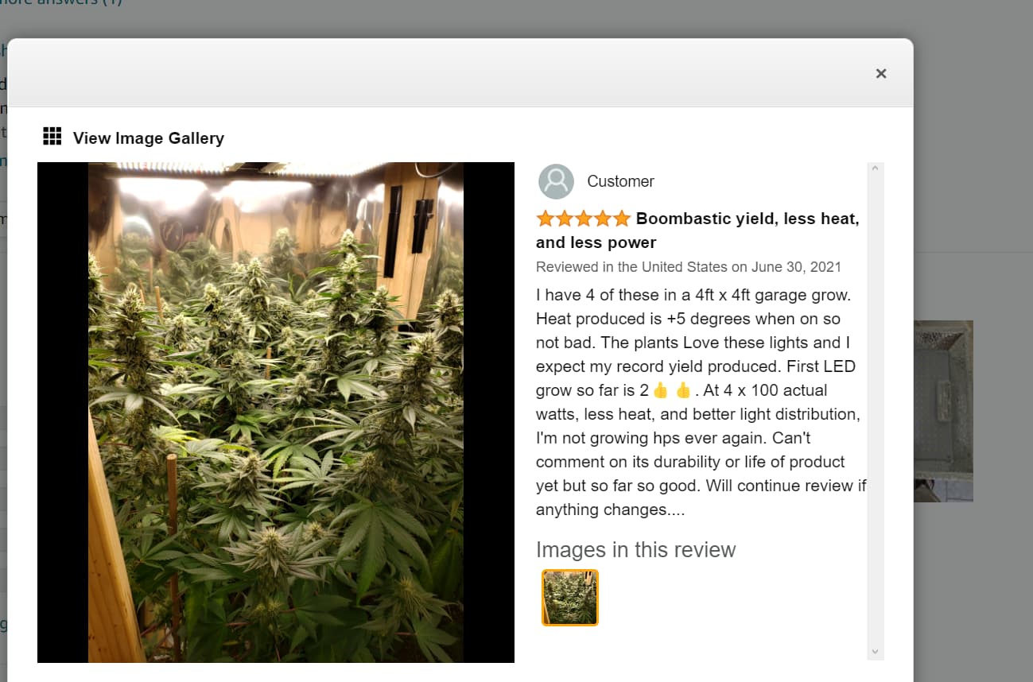Click the Images in this review heading
The height and width of the screenshot is (682, 1033).
(636, 550)
